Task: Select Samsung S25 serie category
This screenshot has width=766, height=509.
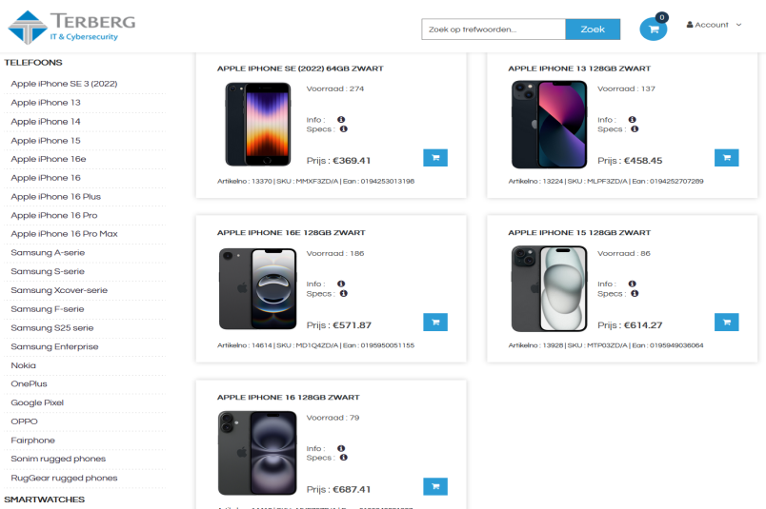Action: pos(52,328)
